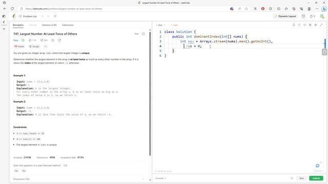The image size is (328, 184).
Task: Open the Bing Copilot sidebar
Action: pos(324,9)
